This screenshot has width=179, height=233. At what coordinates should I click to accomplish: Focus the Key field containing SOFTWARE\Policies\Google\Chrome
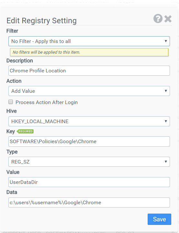[x=89, y=142]
